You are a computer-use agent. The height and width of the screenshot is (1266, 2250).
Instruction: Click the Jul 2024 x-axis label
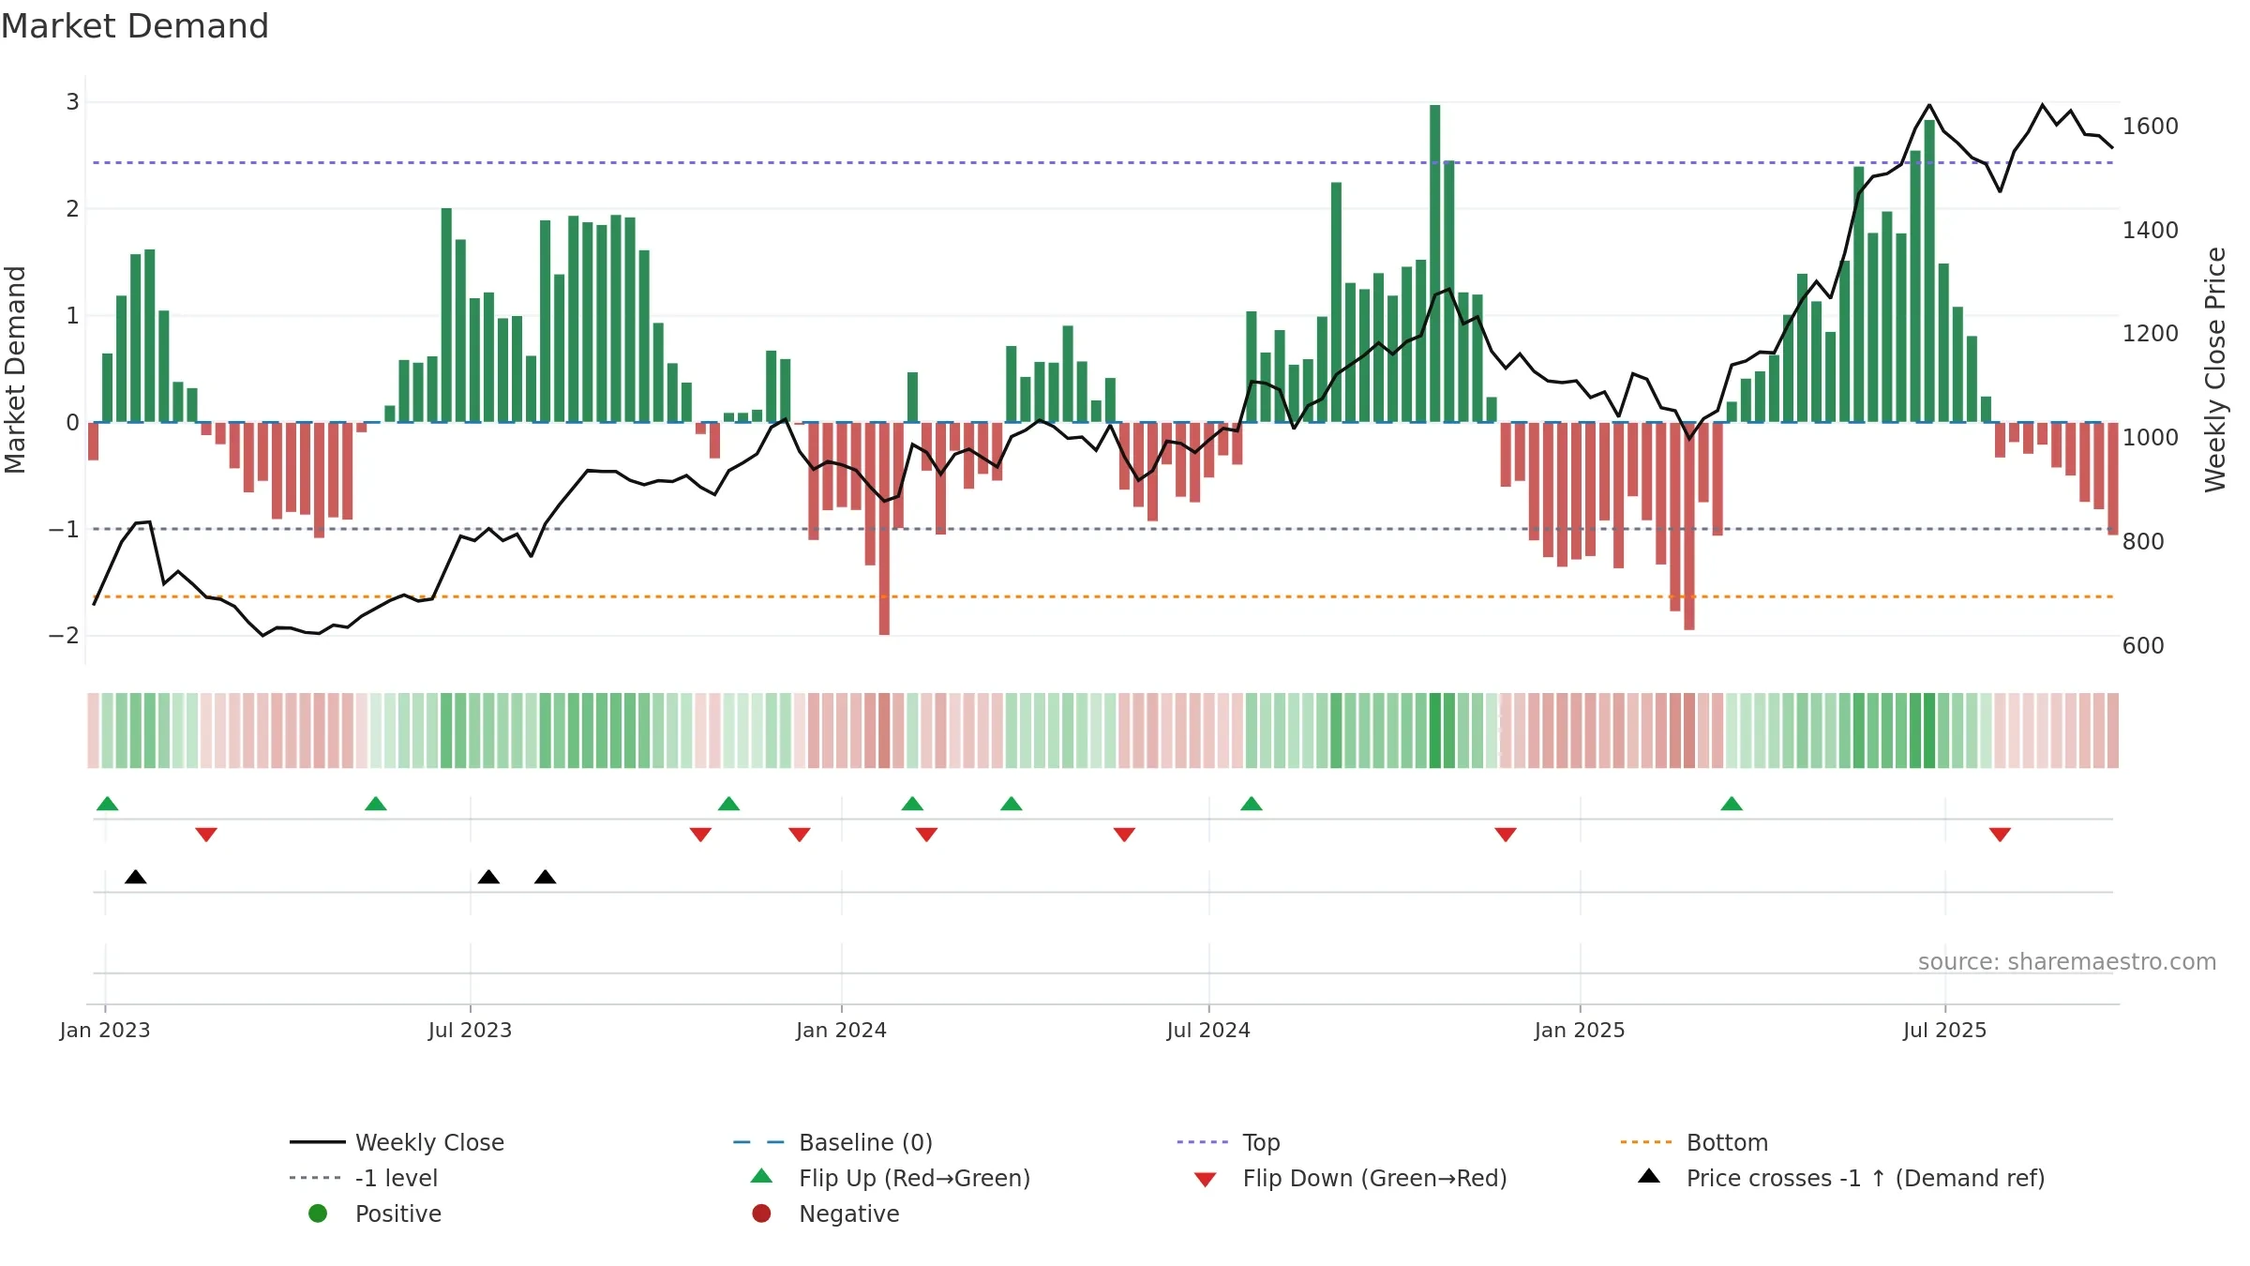click(x=1208, y=1030)
